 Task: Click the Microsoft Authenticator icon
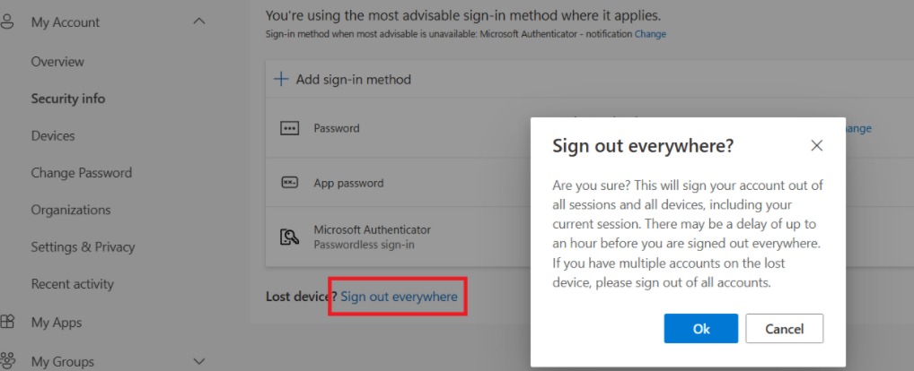coord(289,237)
